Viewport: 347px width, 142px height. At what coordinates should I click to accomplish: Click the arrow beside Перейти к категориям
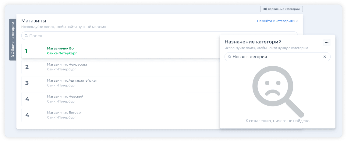point(297,21)
